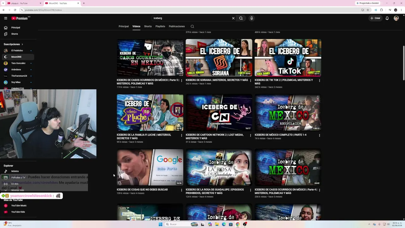This screenshot has width=405, height=228.
Task: Play the Cartoon Network iceberg thumbnail
Action: [x=219, y=112]
